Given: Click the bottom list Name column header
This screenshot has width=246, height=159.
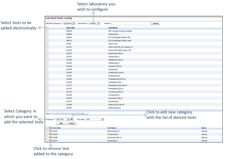Looking at the screenshot, I should [x=204, y=128].
